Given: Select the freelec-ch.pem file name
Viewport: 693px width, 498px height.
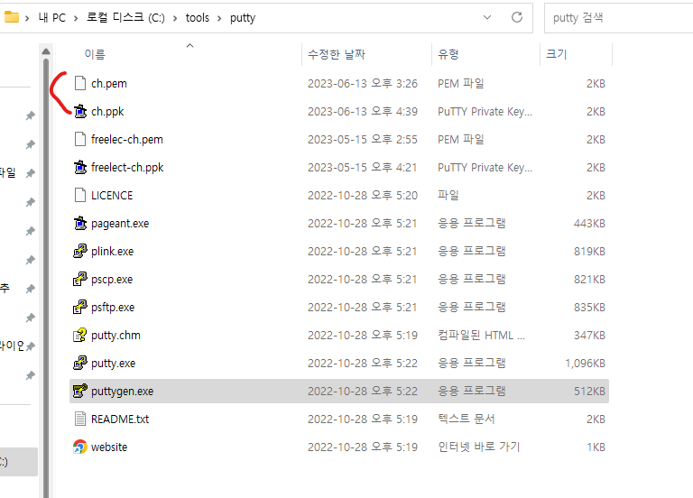Looking at the screenshot, I should (x=127, y=140).
